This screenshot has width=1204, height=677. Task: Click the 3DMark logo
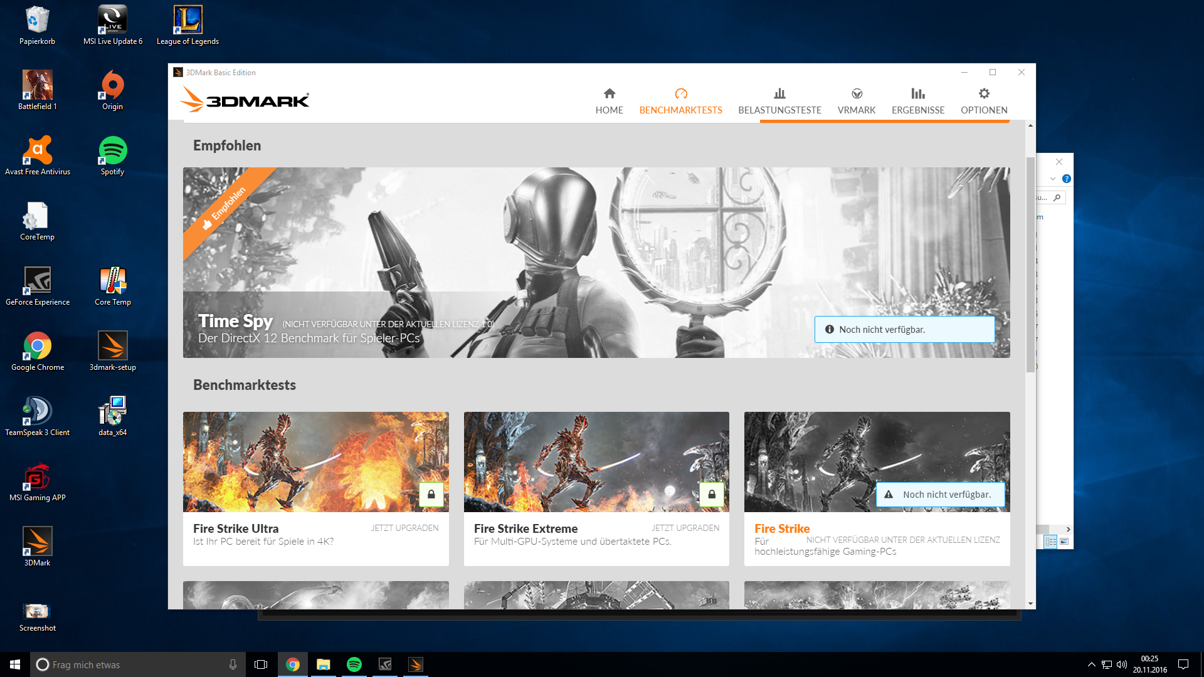click(x=245, y=100)
